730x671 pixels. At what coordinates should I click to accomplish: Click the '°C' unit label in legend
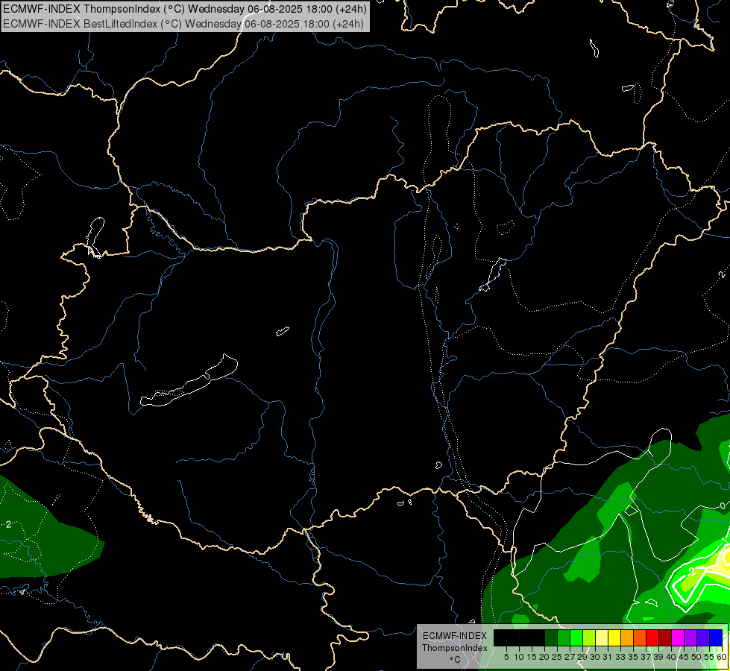pyautogui.click(x=456, y=660)
